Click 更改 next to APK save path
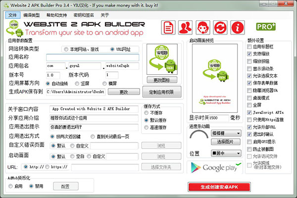297x198 pixels. tap(124, 92)
